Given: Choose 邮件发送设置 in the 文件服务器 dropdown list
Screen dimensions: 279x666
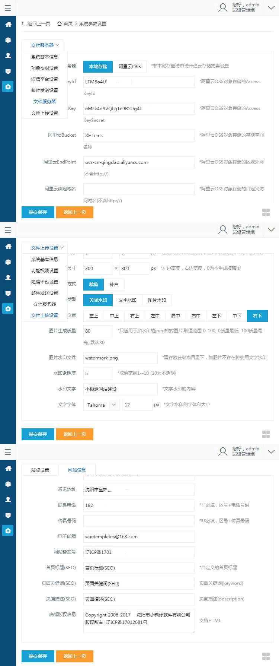Looking at the screenshot, I should coord(45,90).
